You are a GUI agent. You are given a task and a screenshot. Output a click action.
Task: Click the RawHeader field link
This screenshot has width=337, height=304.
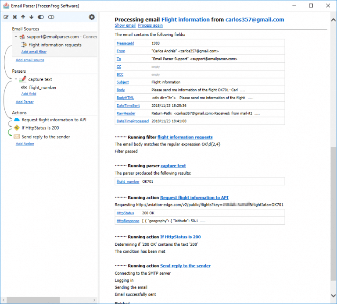pos(126,113)
